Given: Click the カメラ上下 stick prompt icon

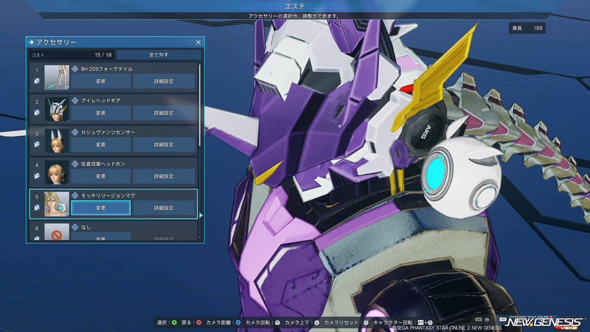Looking at the screenshot, I should [x=317, y=323].
